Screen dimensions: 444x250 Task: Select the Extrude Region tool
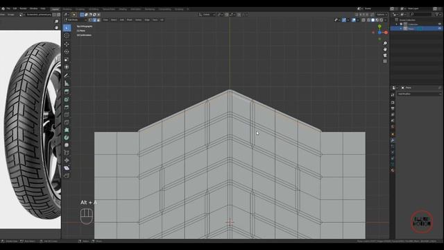pyautogui.click(x=67, y=92)
